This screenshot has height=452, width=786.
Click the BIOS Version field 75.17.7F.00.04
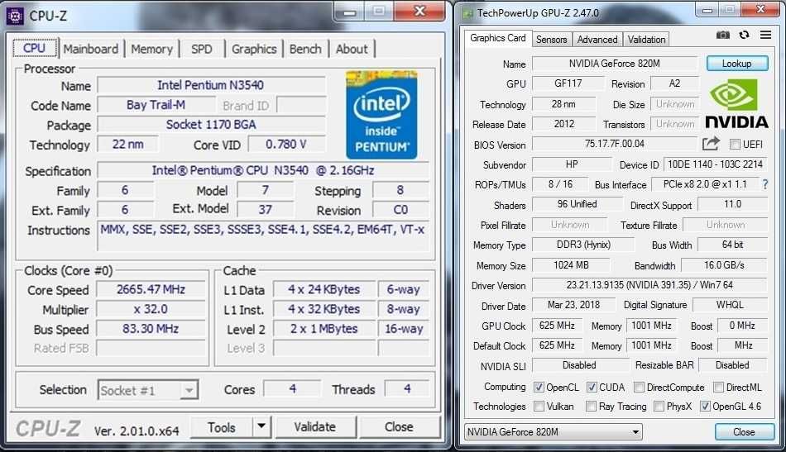tap(615, 144)
